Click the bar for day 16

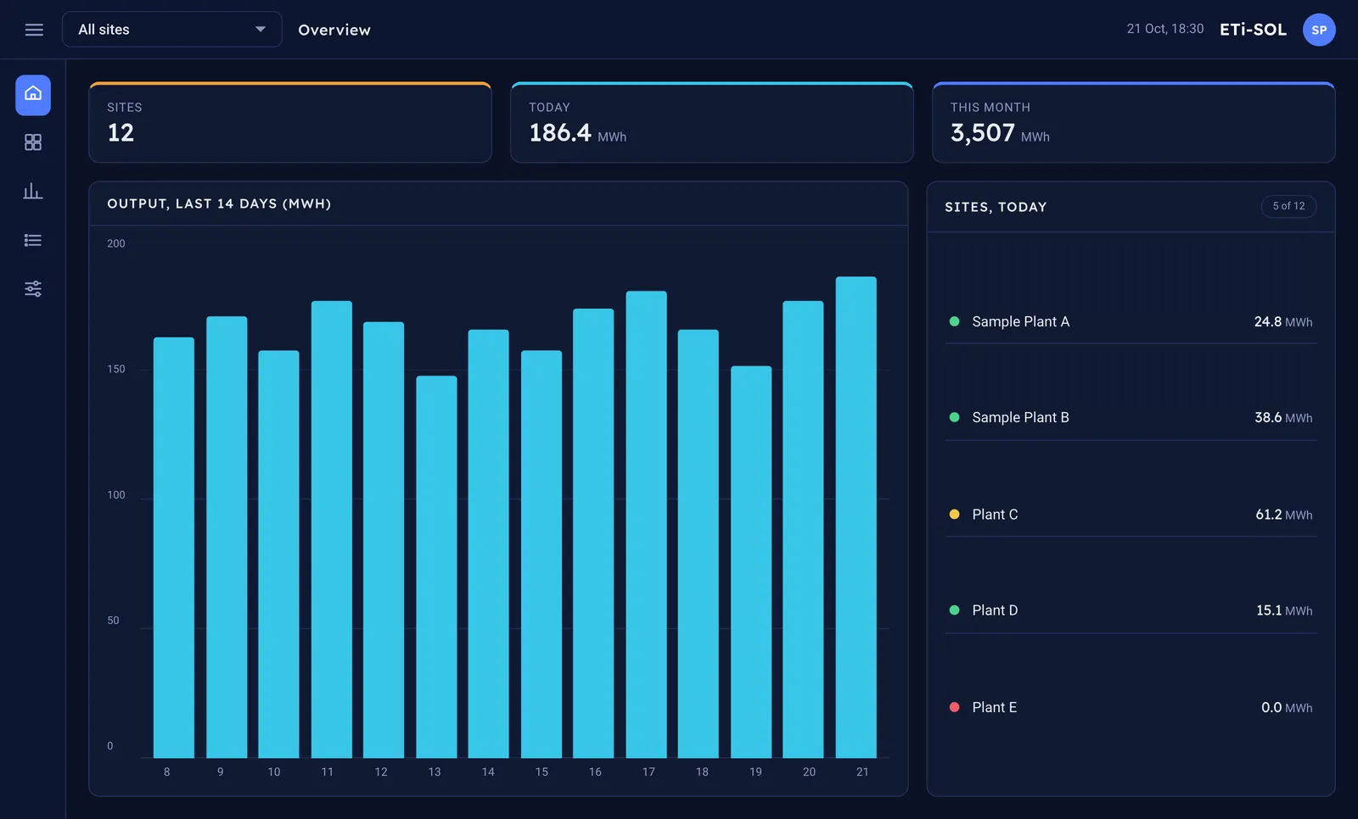[593, 533]
